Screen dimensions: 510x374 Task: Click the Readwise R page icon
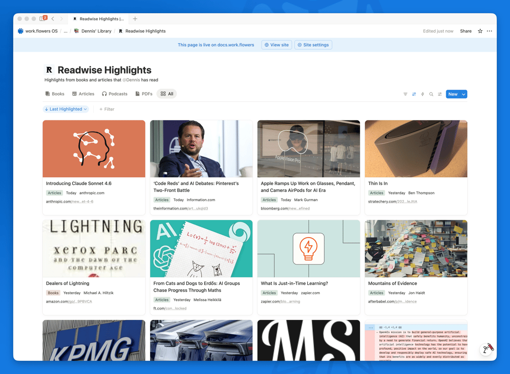(49, 70)
